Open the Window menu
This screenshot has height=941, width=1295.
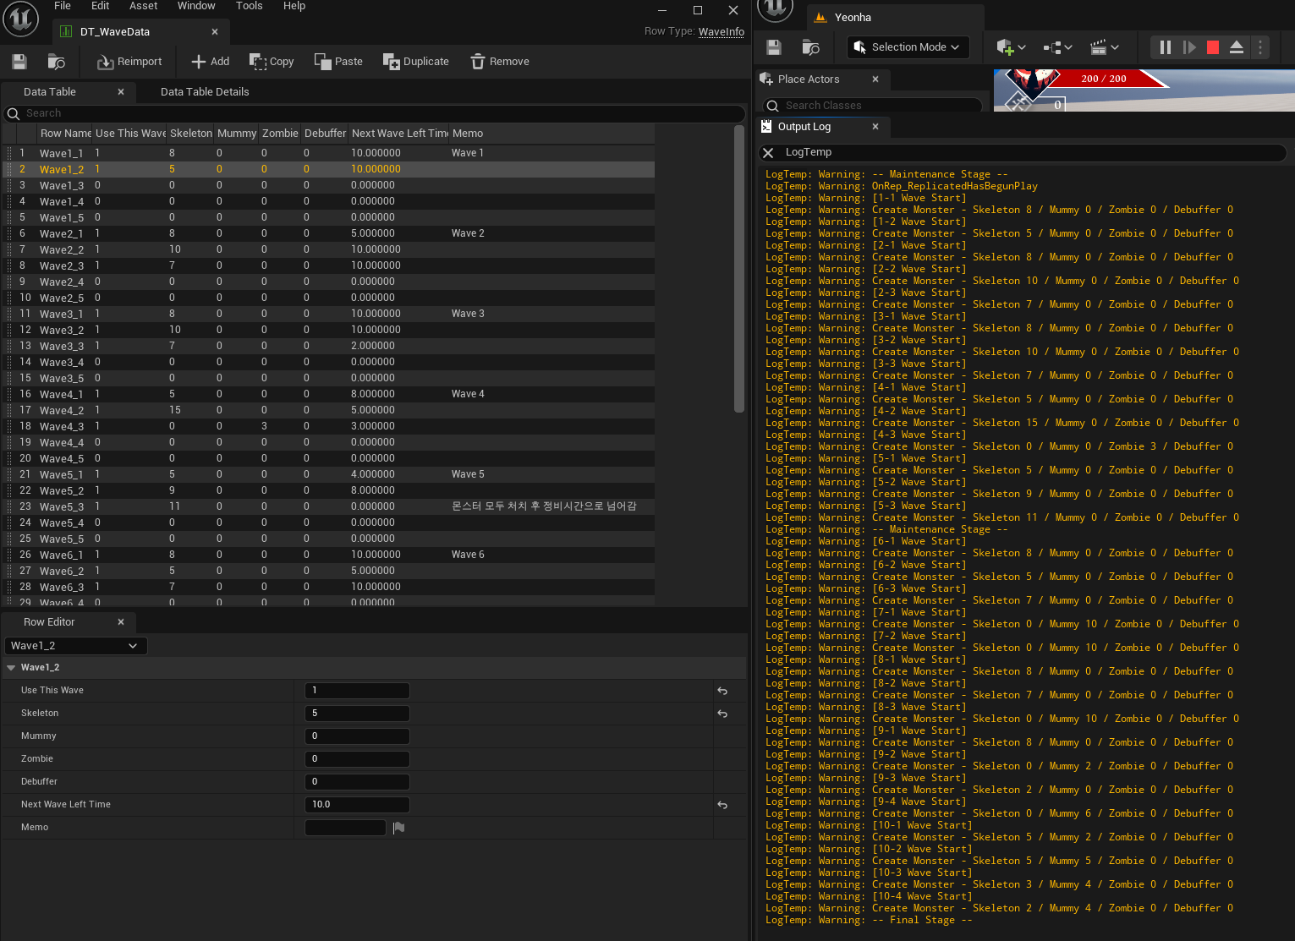(x=196, y=6)
